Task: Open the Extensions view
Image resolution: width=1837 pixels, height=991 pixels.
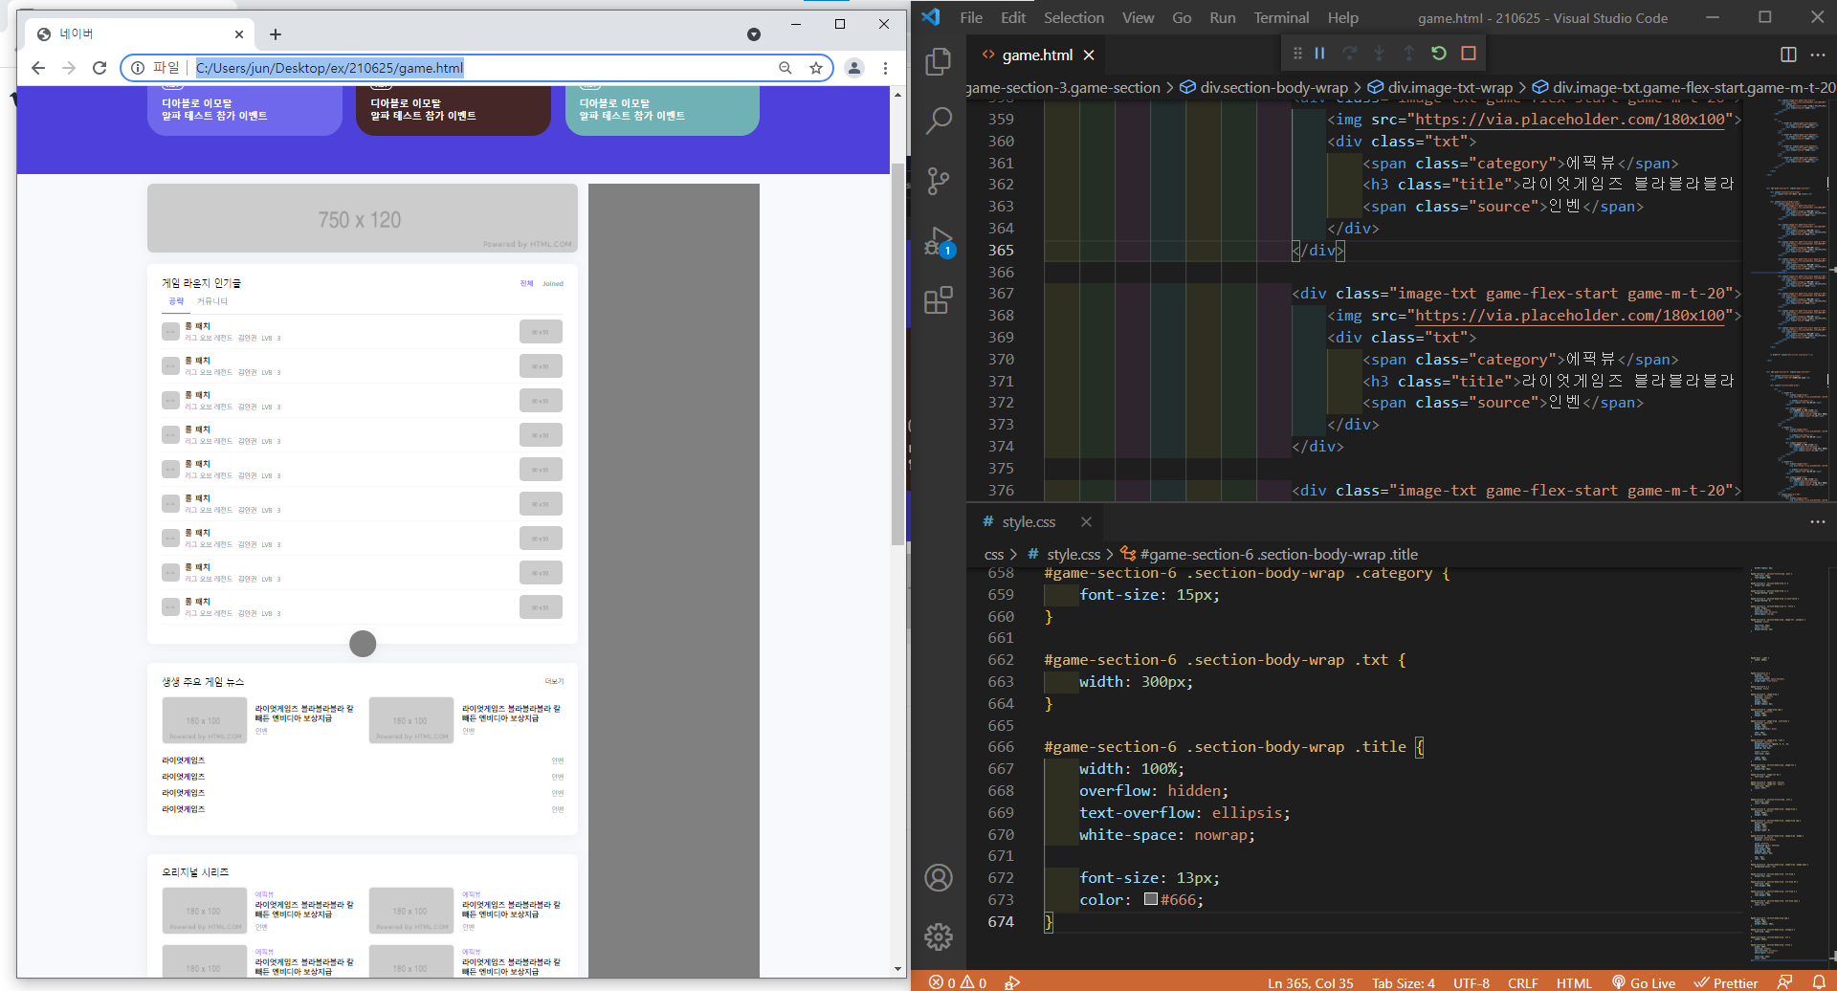Action: coord(939,300)
